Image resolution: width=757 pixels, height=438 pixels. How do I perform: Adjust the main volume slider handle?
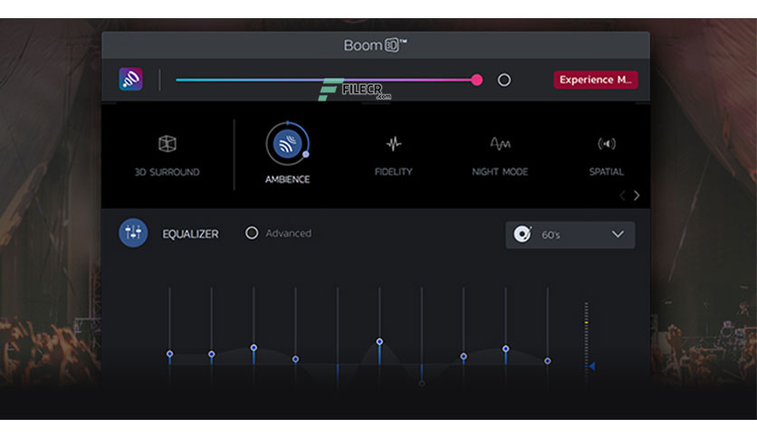476,80
